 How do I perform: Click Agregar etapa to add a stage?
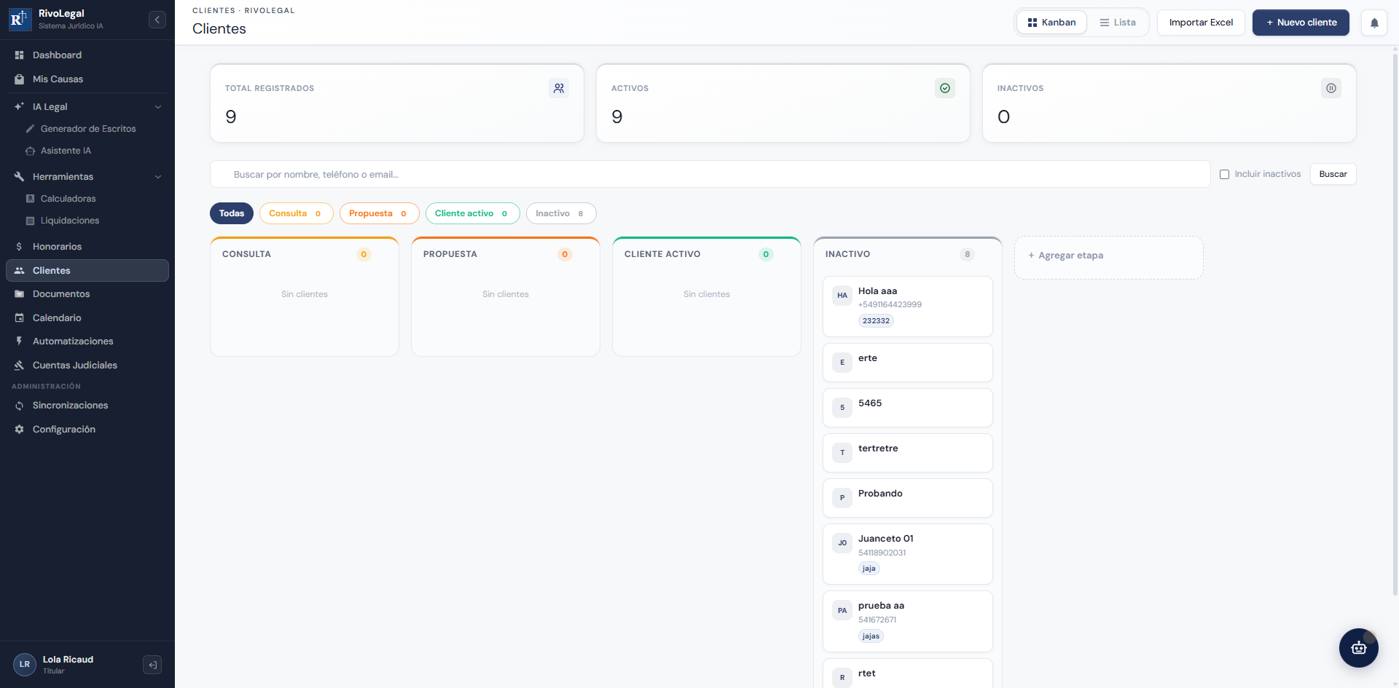tap(1108, 256)
